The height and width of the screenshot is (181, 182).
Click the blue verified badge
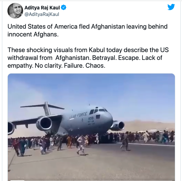64,7
